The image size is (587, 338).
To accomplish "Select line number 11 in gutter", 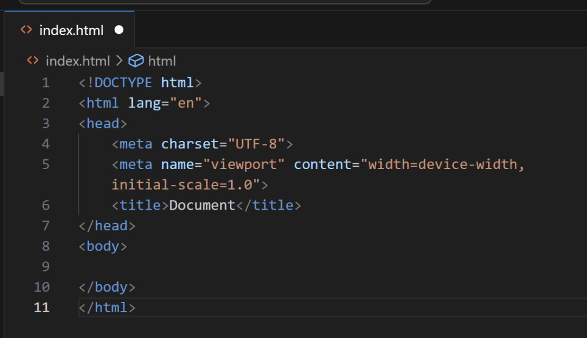I will click(x=41, y=307).
